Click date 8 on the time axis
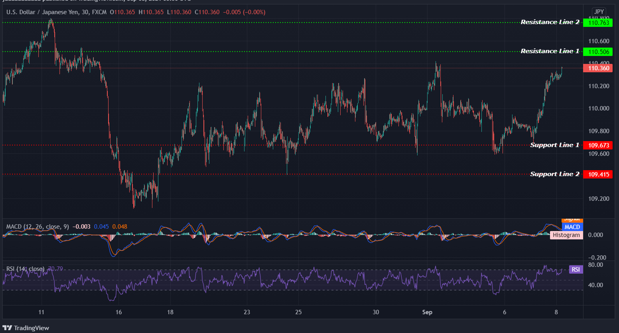619x333 pixels. click(556, 312)
